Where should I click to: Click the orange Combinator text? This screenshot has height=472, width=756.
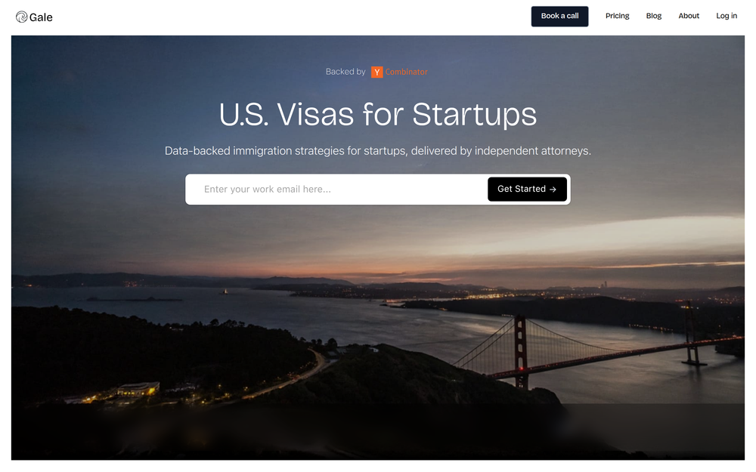click(406, 72)
